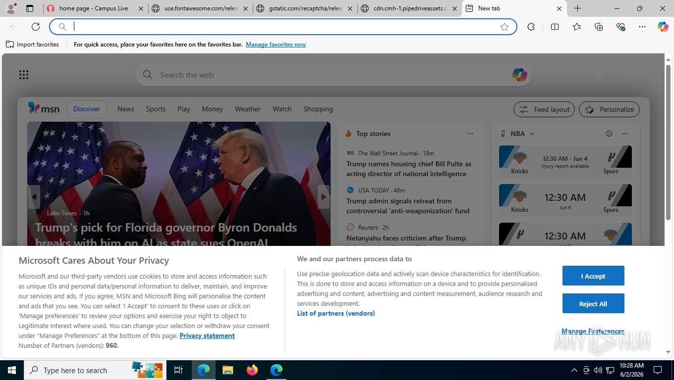This screenshot has width=674, height=380.
Task: Focus the browser address bar
Action: tap(282, 27)
